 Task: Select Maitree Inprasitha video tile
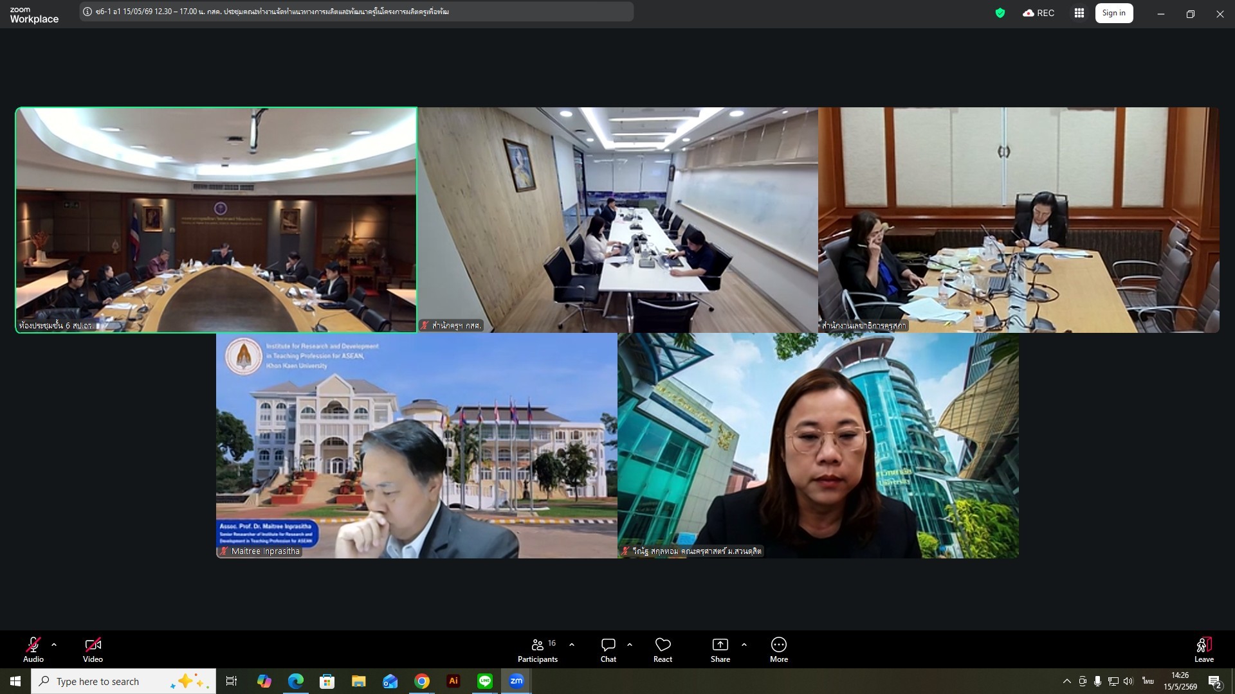click(x=417, y=445)
